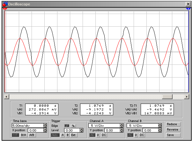Increase Channel A volts per division

pos(122,125)
